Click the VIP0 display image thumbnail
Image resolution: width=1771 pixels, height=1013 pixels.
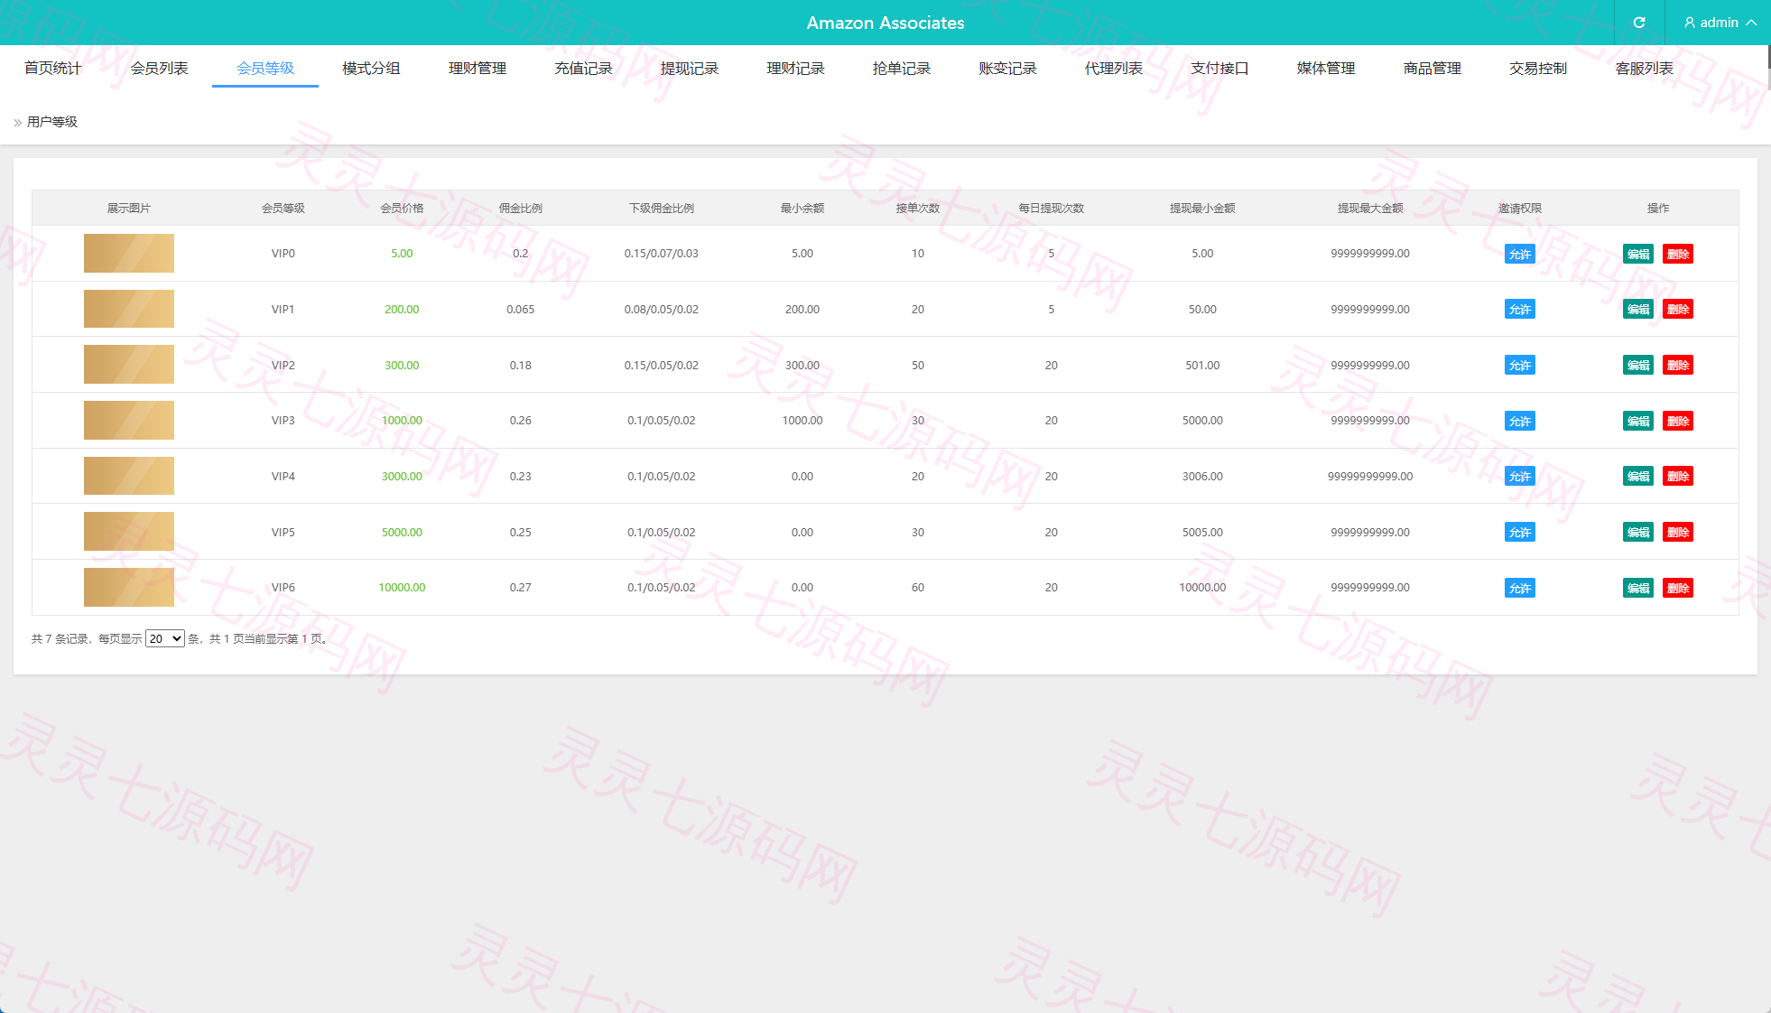(129, 253)
